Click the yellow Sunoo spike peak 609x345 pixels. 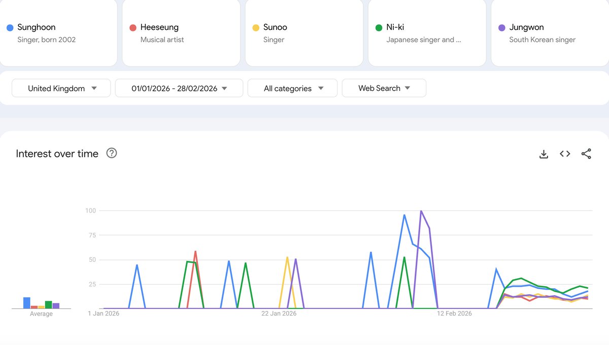click(x=287, y=257)
